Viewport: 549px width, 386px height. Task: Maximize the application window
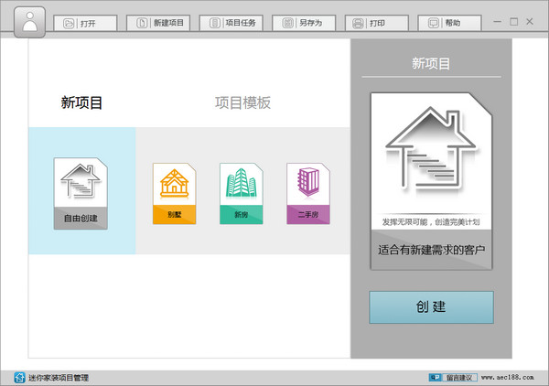pyautogui.click(x=513, y=22)
